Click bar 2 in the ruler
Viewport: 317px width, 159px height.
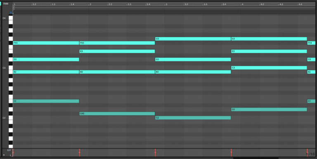tap(90, 4)
